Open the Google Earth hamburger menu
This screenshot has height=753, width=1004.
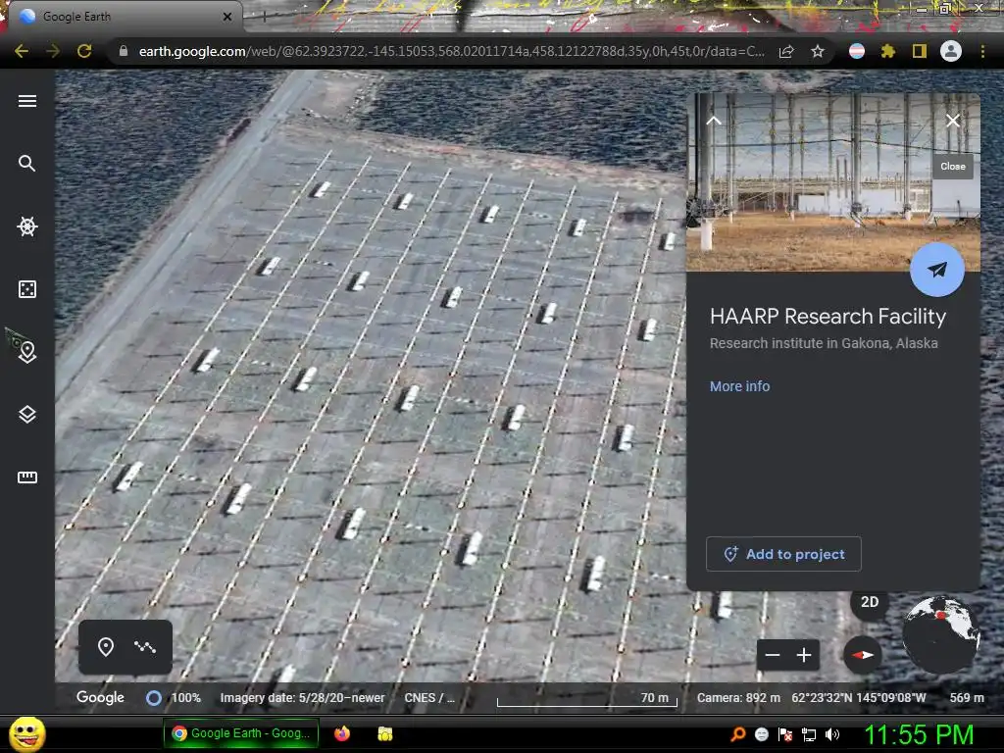26,101
